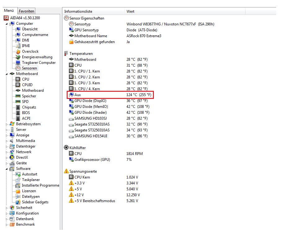
Task: Collapse the Computer tree node
Action: pyautogui.click(x=7, y=24)
